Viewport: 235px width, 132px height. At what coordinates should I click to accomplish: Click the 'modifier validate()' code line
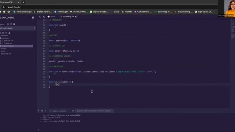click(x=61, y=82)
